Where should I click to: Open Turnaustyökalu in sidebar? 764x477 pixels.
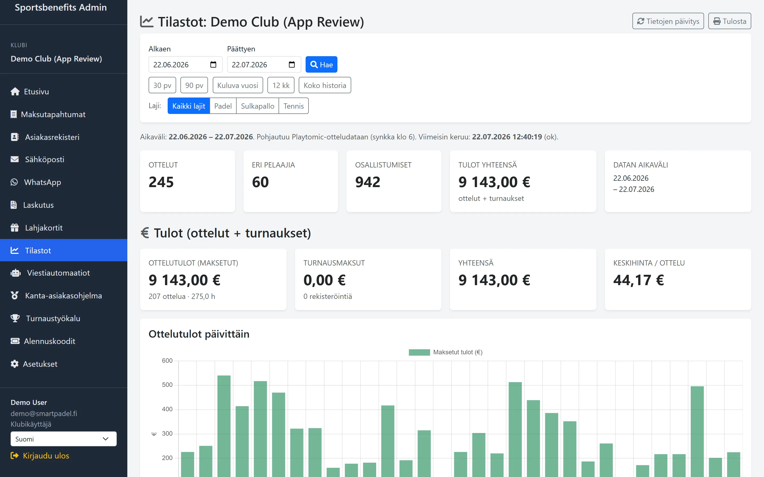pos(63,318)
